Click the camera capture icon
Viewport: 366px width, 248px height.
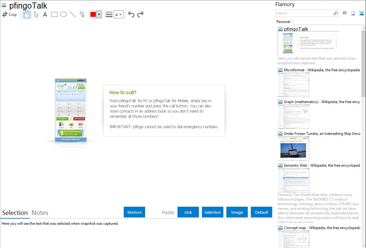pyautogui.click(x=345, y=13)
